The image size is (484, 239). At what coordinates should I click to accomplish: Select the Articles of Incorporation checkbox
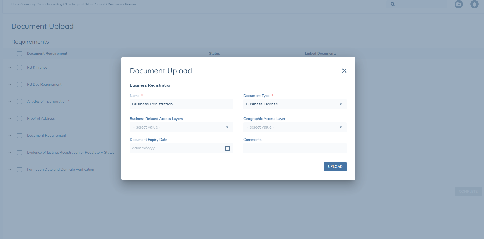point(19,102)
